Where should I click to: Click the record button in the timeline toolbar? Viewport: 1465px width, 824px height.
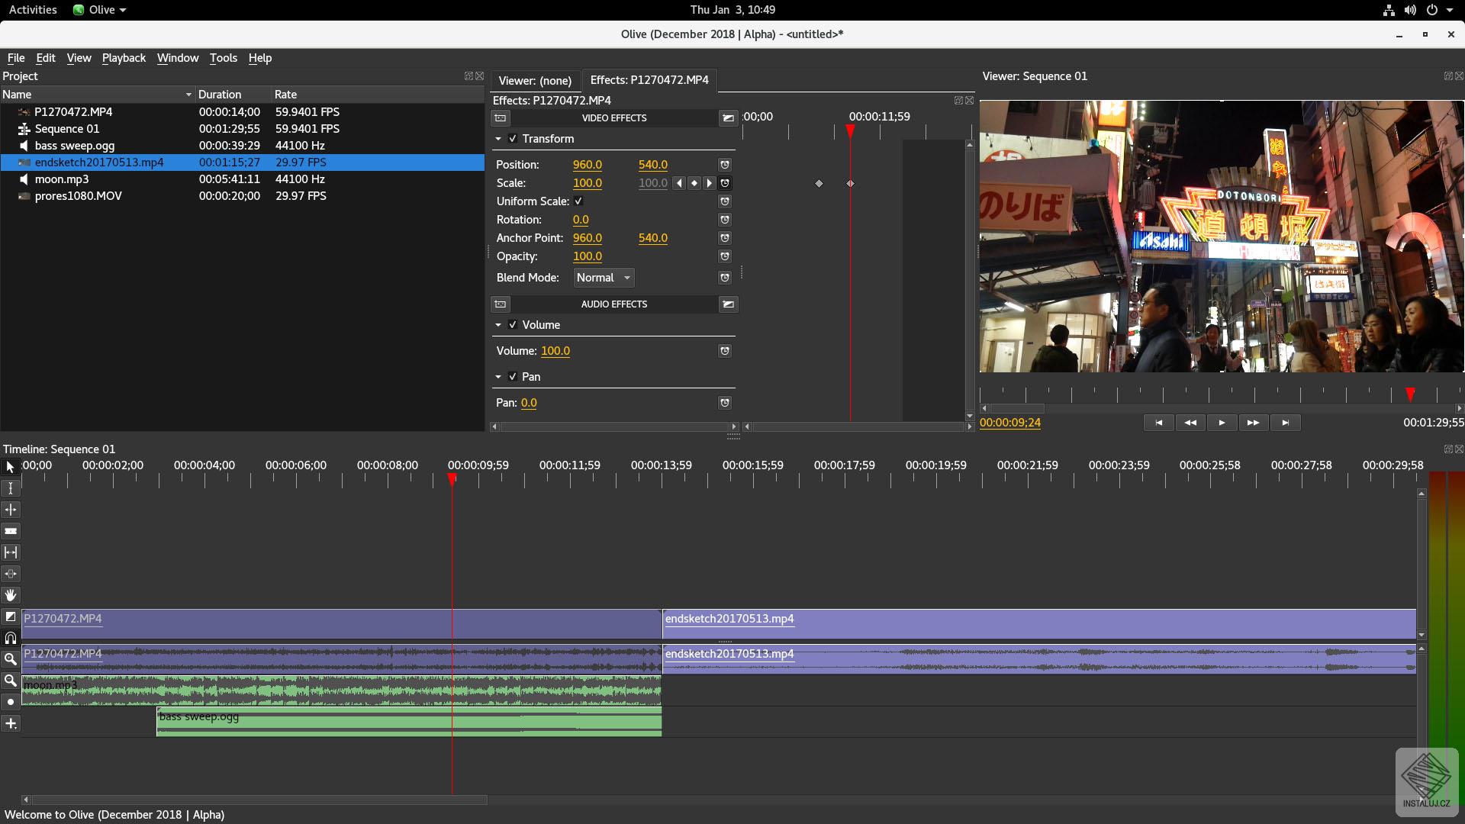tap(11, 701)
